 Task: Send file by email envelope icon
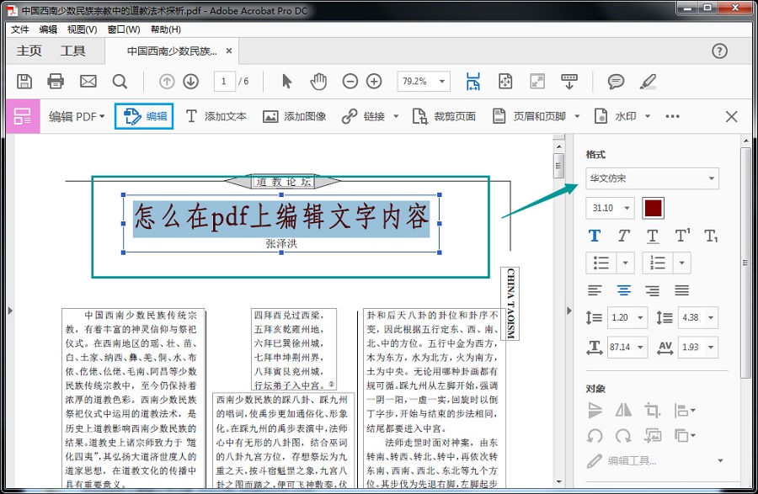point(88,81)
